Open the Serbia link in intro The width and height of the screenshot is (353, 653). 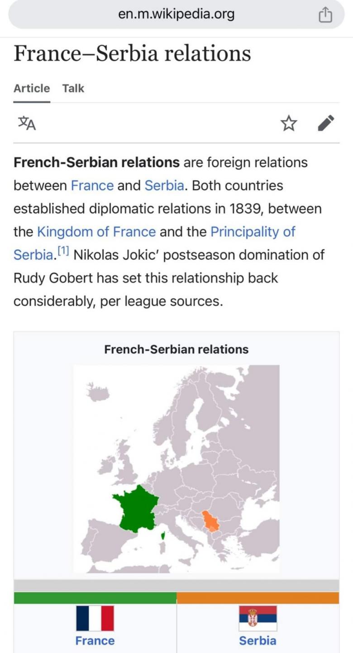pos(164,185)
